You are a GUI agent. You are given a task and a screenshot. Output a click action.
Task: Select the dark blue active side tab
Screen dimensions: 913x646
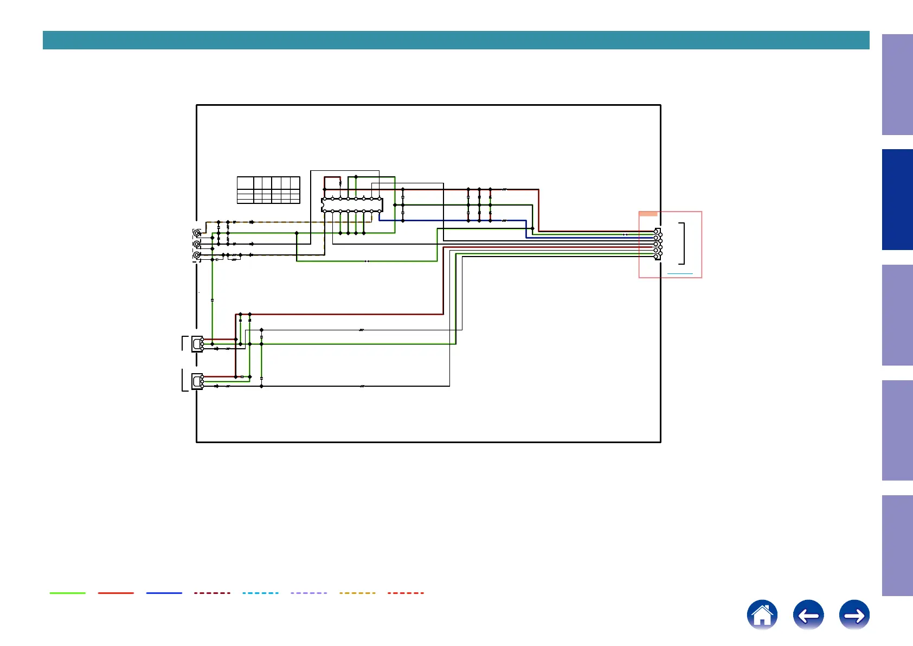[x=897, y=200]
